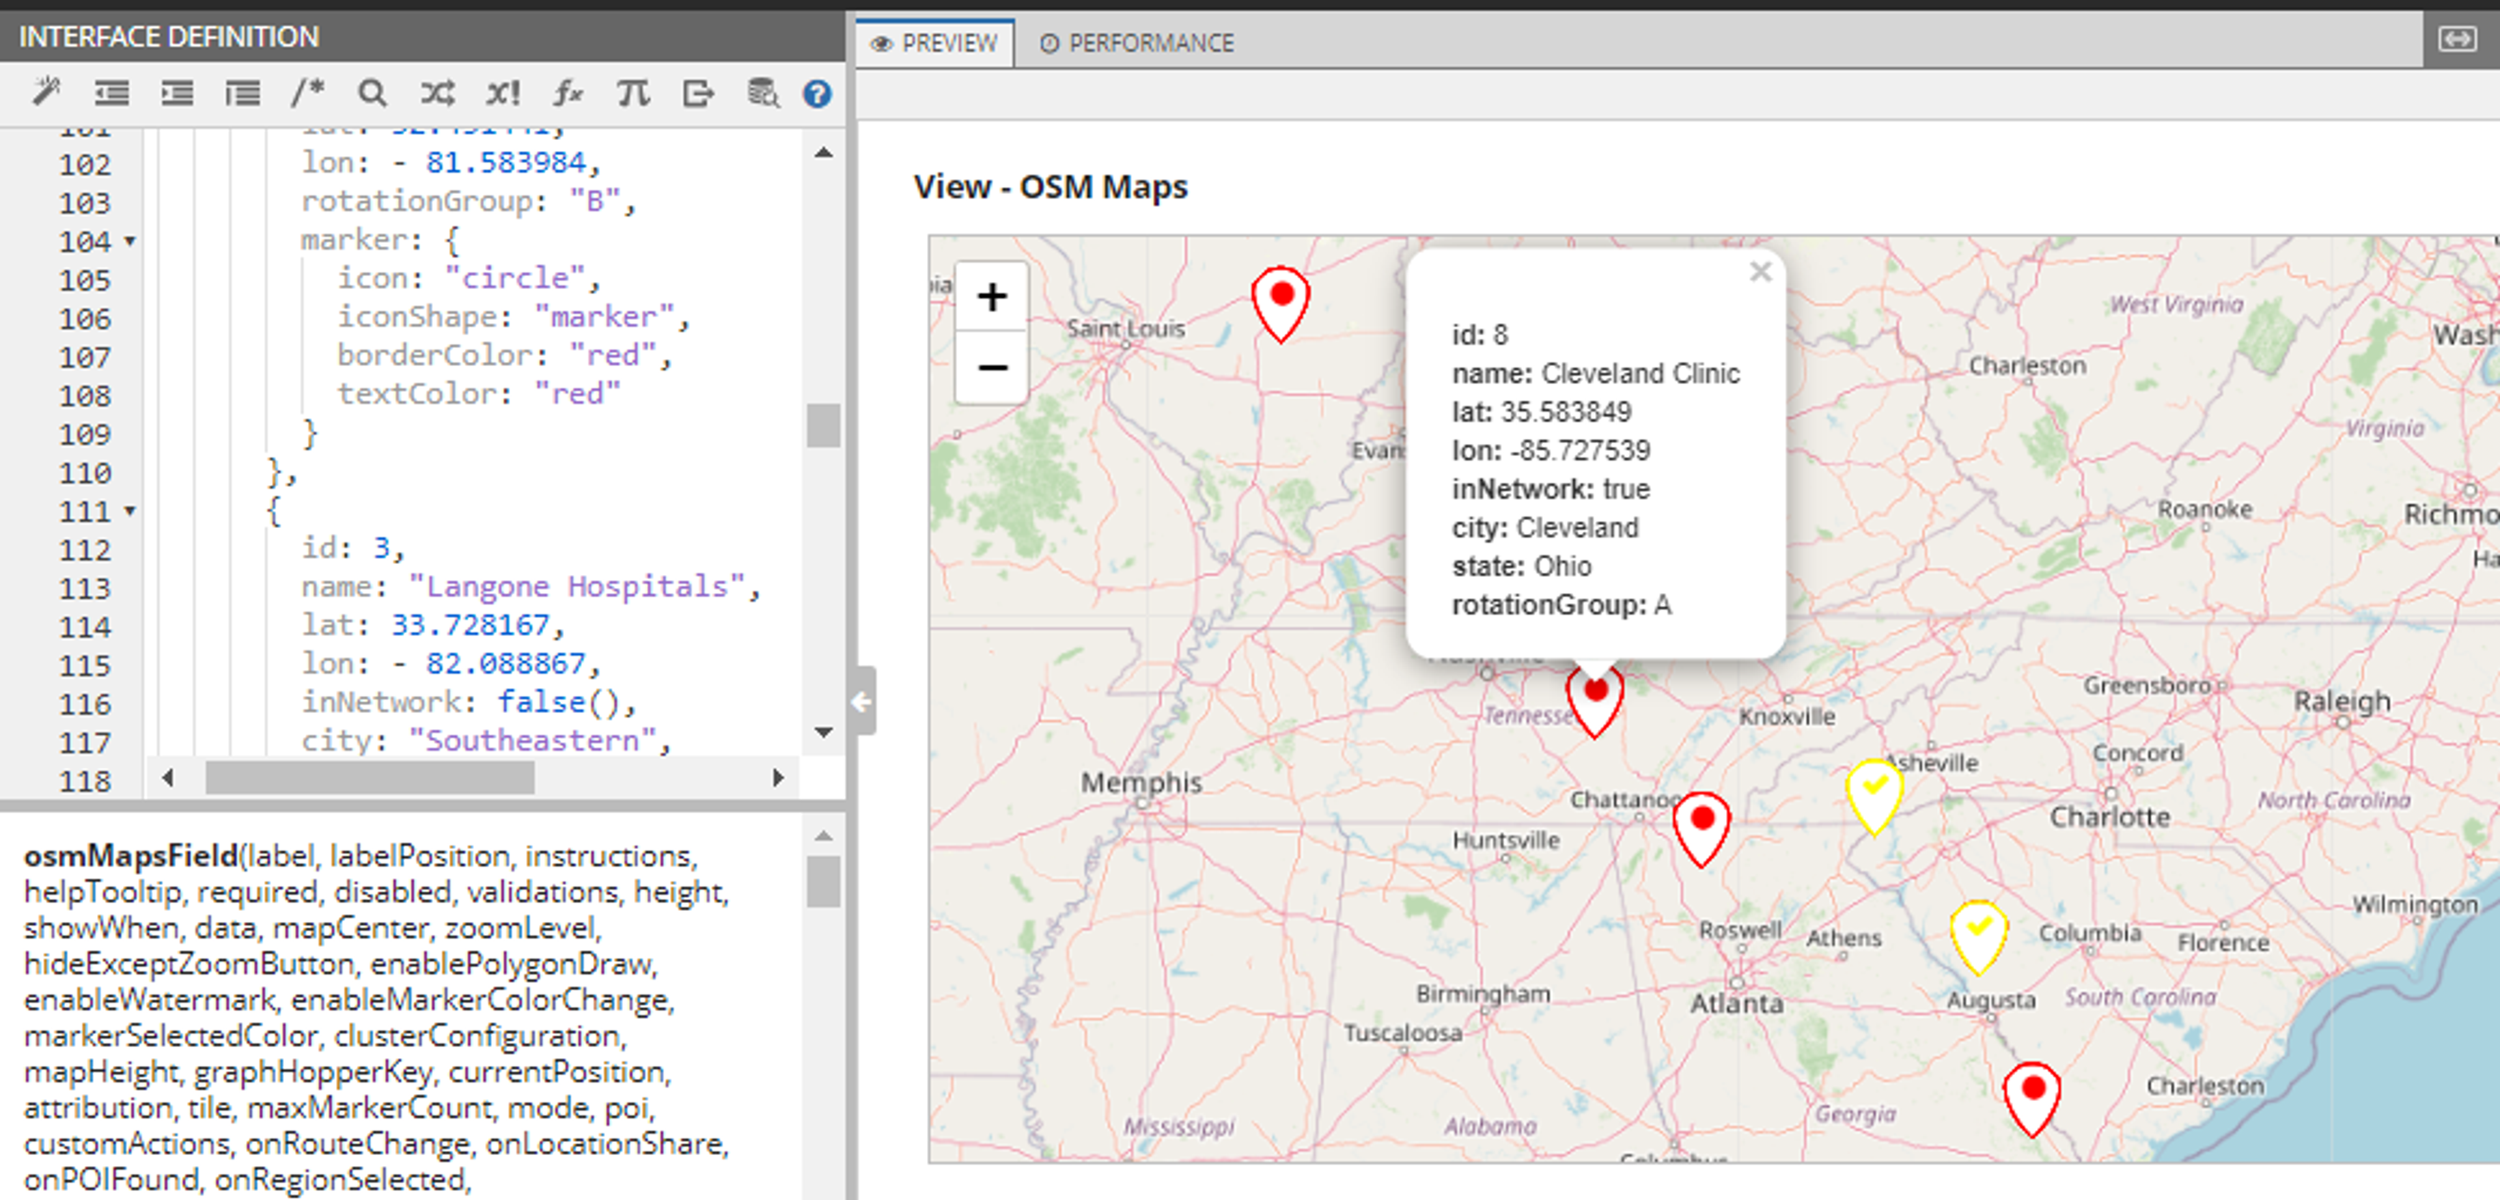Click the red marker near Saint Louis
This screenshot has width=2500, height=1200.
pos(1280,304)
